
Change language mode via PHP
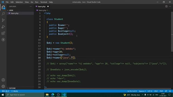coord(161,91)
